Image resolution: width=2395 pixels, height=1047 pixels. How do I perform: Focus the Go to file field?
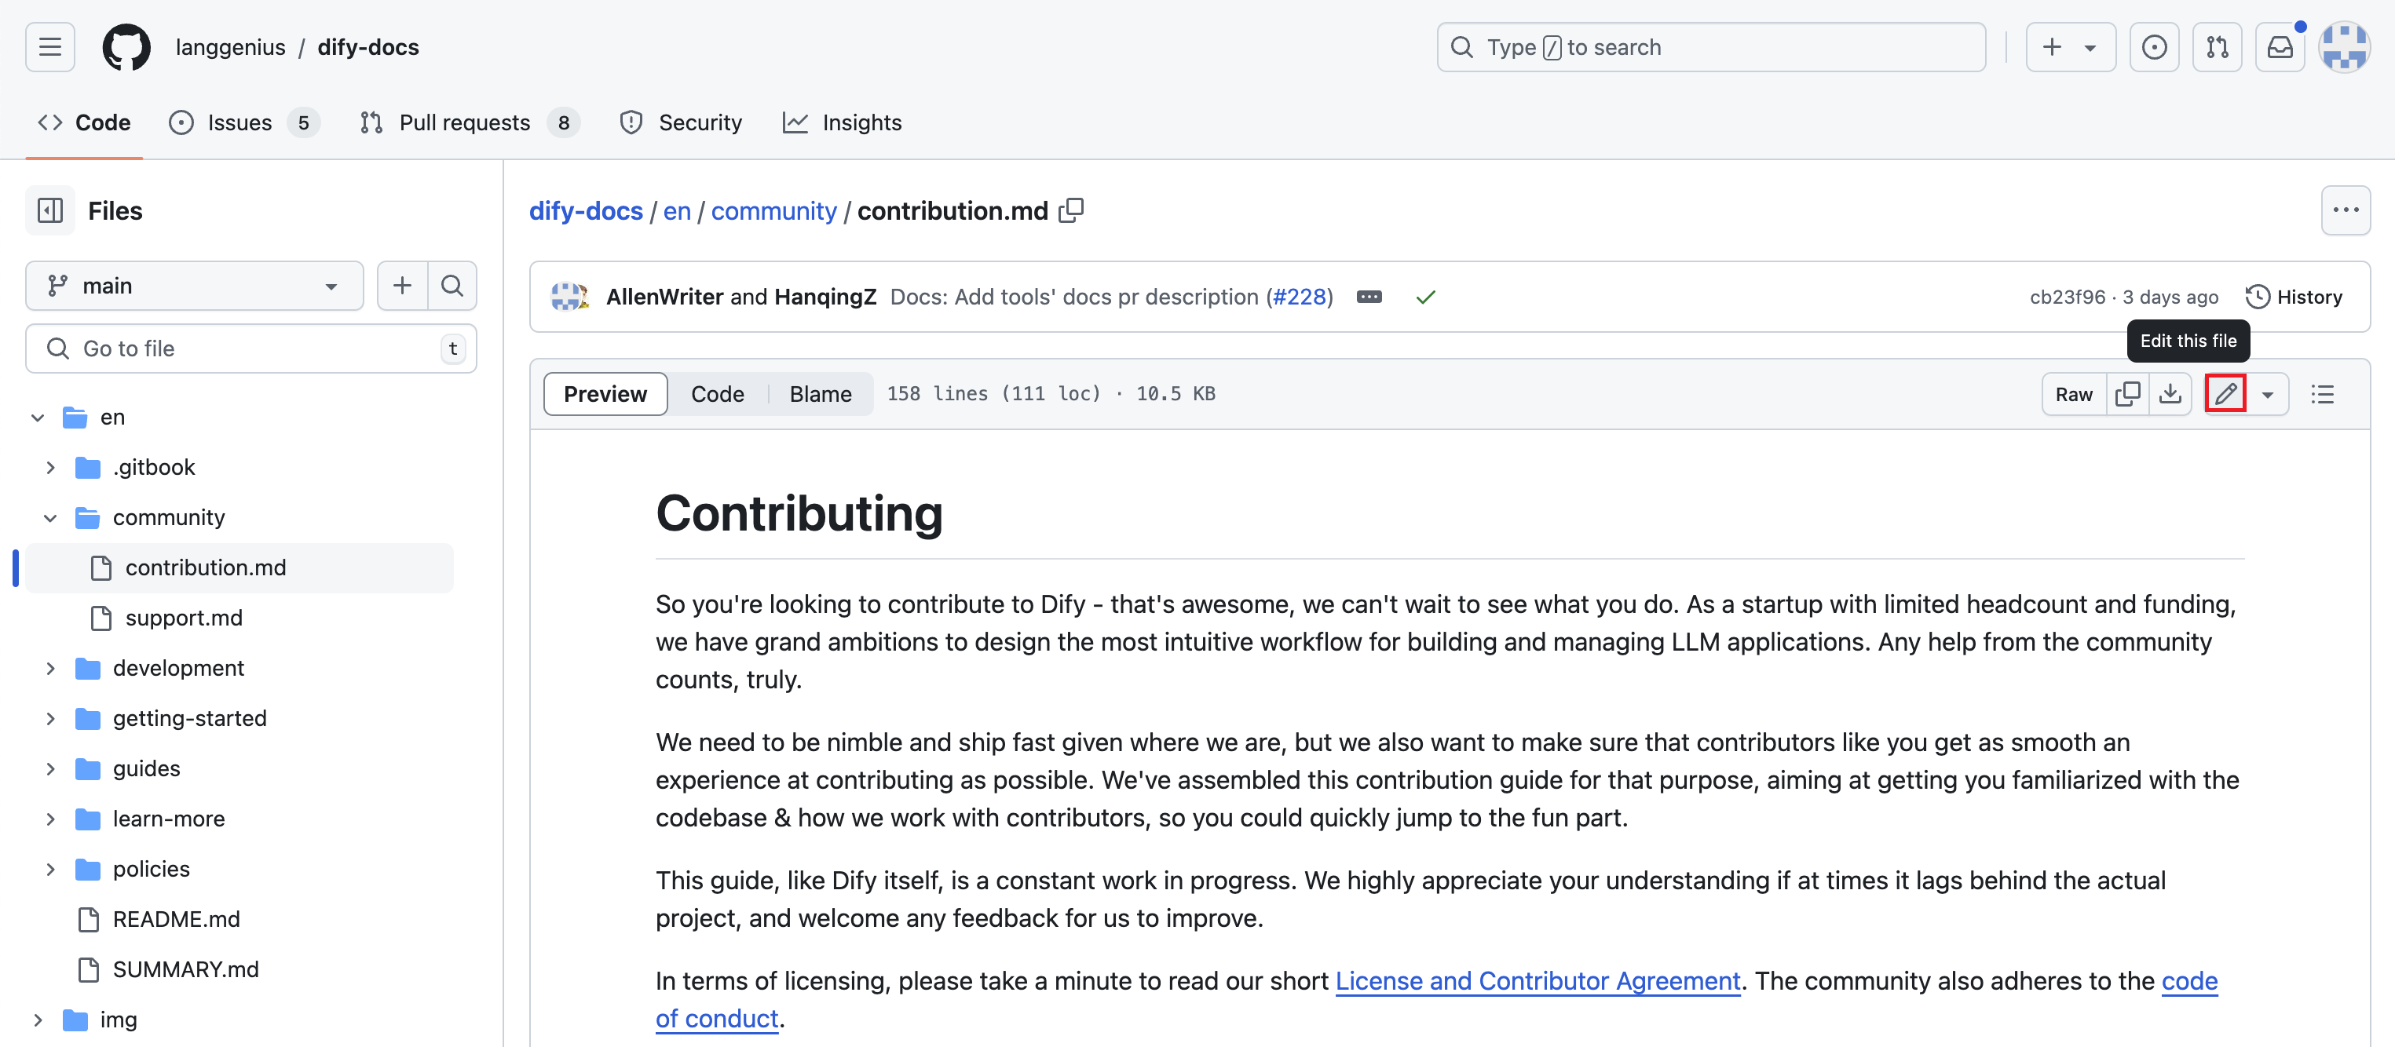(251, 348)
